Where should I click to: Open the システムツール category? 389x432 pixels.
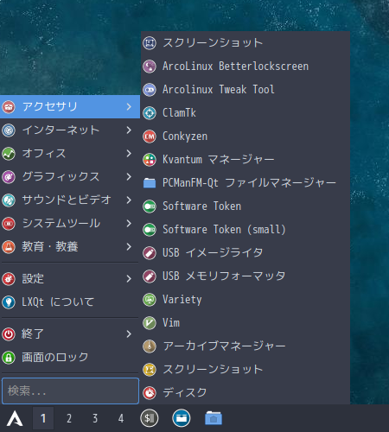(x=70, y=224)
